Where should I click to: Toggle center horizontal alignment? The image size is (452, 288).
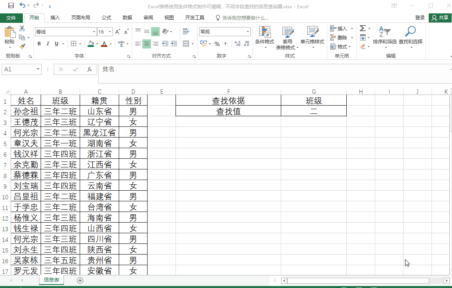[147, 44]
